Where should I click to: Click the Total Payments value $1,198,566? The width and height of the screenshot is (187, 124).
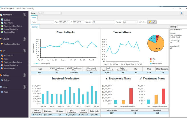[x=83, y=115]
